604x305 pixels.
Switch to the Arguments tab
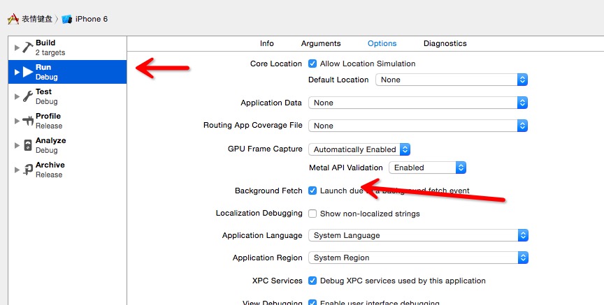tap(321, 43)
